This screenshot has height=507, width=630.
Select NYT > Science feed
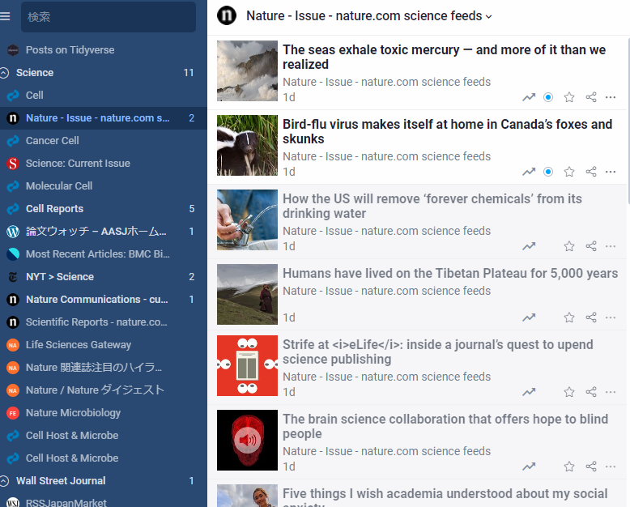59,277
